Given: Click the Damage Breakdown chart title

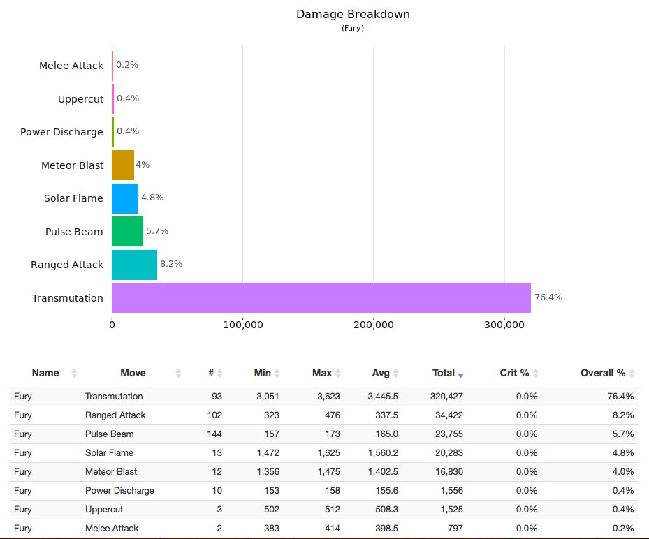Looking at the screenshot, I should click(x=353, y=14).
